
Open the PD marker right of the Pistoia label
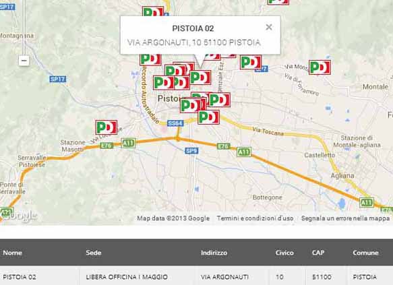pos(220,100)
